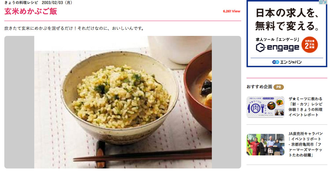Click the ad headline 日本の求人を、無料で変える。
Viewport: 331px width, 171px height.
point(287,19)
